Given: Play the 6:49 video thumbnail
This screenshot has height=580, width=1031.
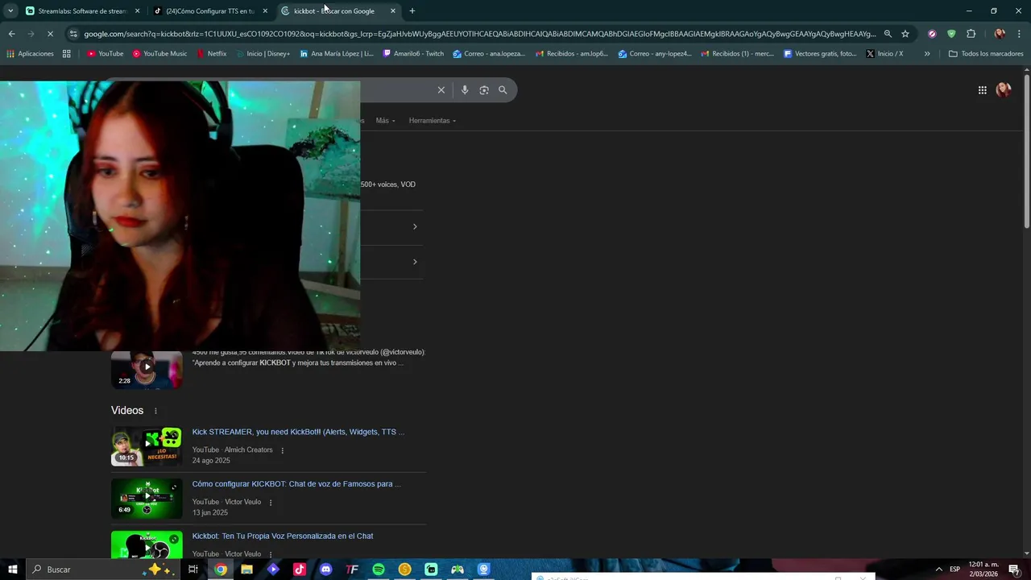Looking at the screenshot, I should [147, 499].
